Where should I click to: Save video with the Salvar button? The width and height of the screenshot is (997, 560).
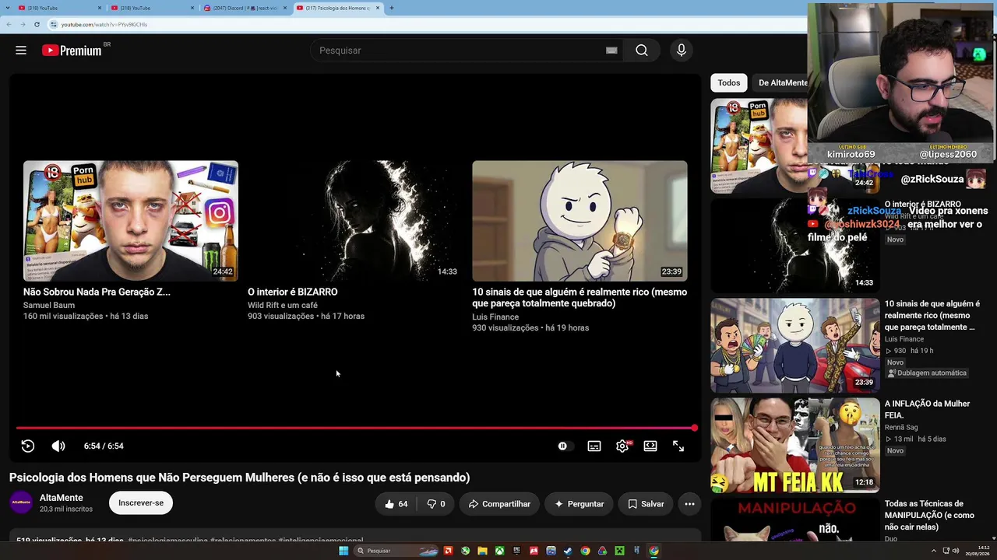646,504
